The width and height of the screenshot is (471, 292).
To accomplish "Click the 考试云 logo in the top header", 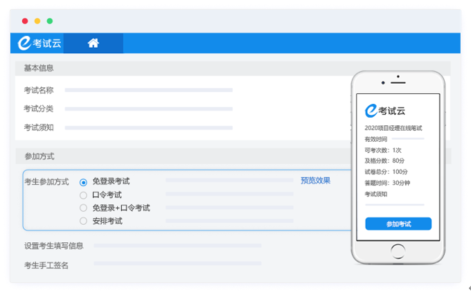I will (40, 43).
